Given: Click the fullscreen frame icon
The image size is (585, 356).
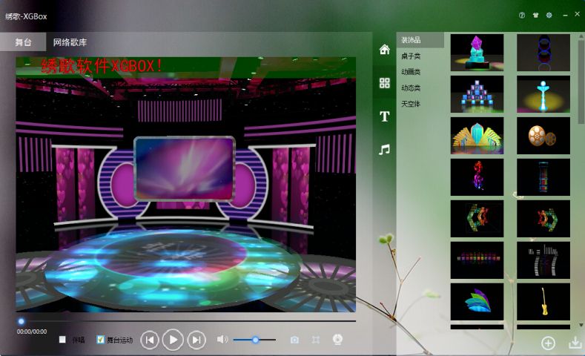Looking at the screenshot, I should 316,340.
